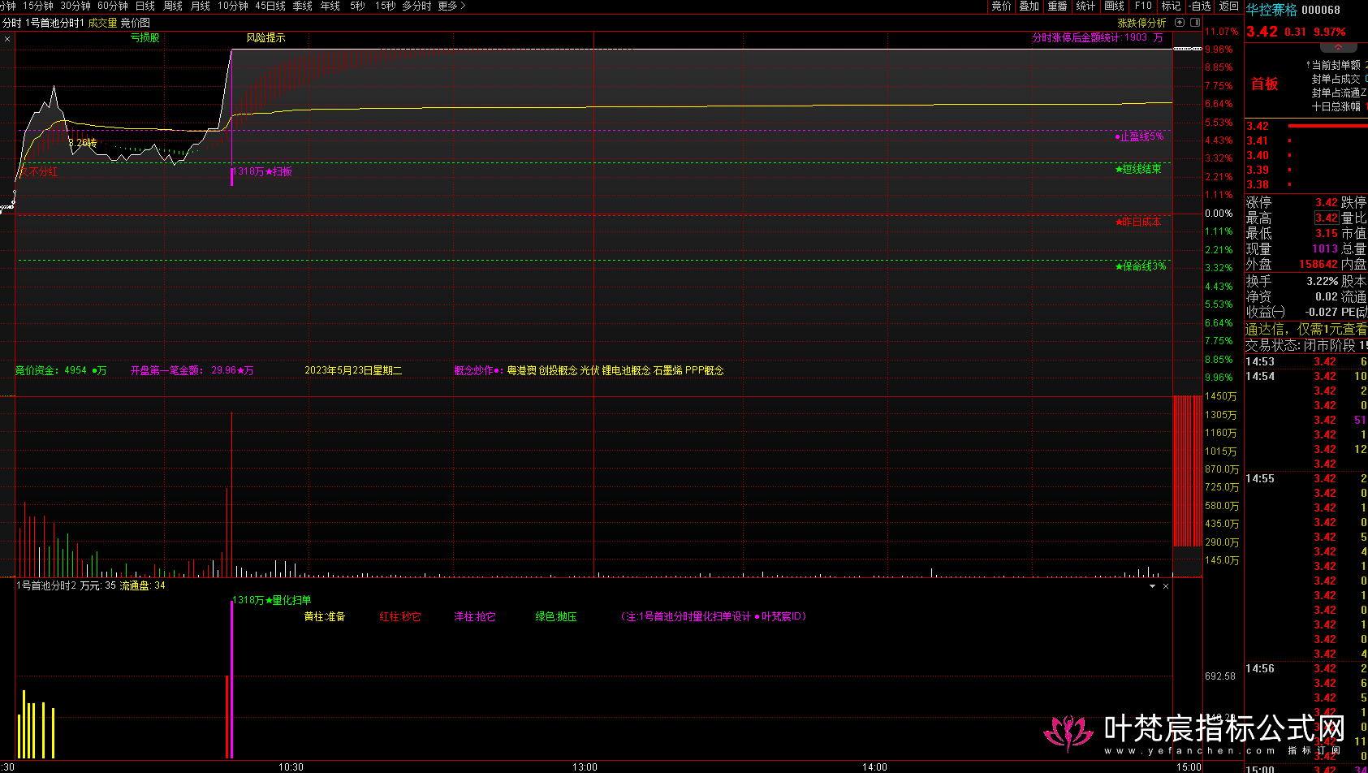The width and height of the screenshot is (1368, 773).
Task: Click the 红柱:秒它 legend label
Action: (400, 617)
